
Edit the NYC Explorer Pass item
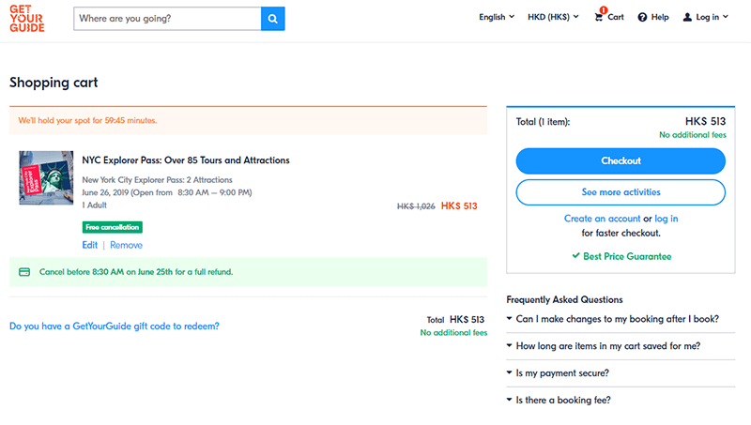89,245
